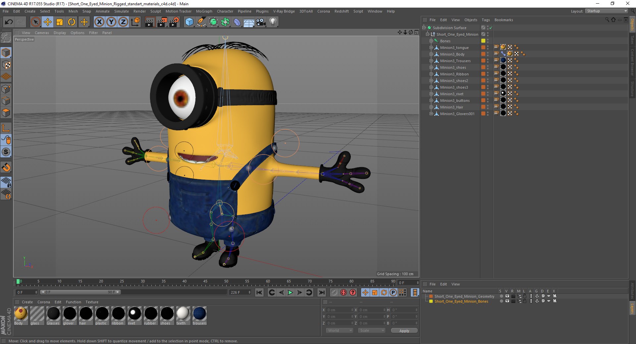Switch to Points mode
This screenshot has height=344, width=636.
[x=6, y=89]
